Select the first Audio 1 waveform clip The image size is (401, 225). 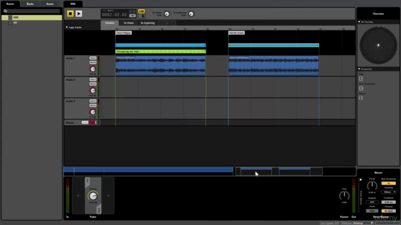tap(160, 66)
